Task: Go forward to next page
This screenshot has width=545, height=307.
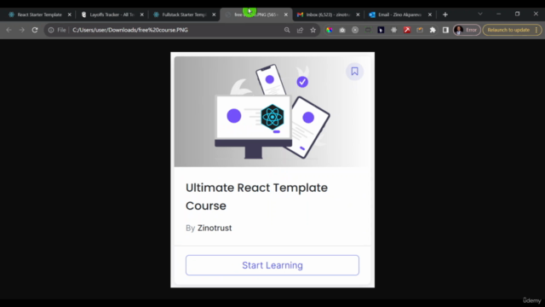Action: [21, 30]
